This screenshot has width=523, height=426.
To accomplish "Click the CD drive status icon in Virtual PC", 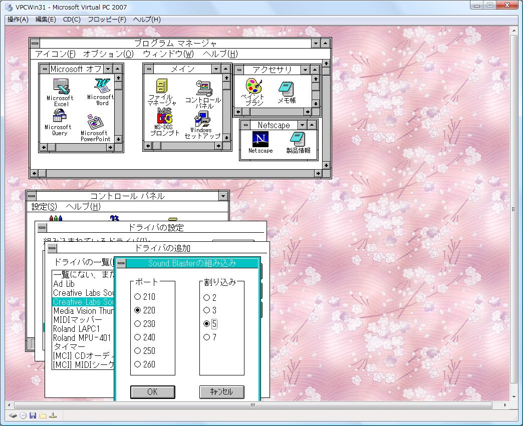I will pos(23,415).
